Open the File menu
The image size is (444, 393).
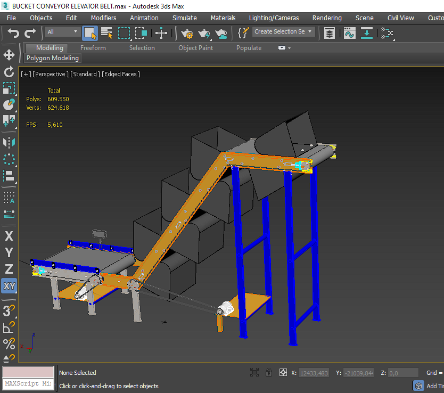pos(11,18)
